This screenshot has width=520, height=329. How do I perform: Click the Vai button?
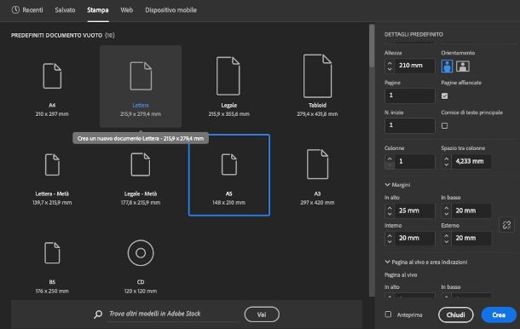(x=262, y=314)
